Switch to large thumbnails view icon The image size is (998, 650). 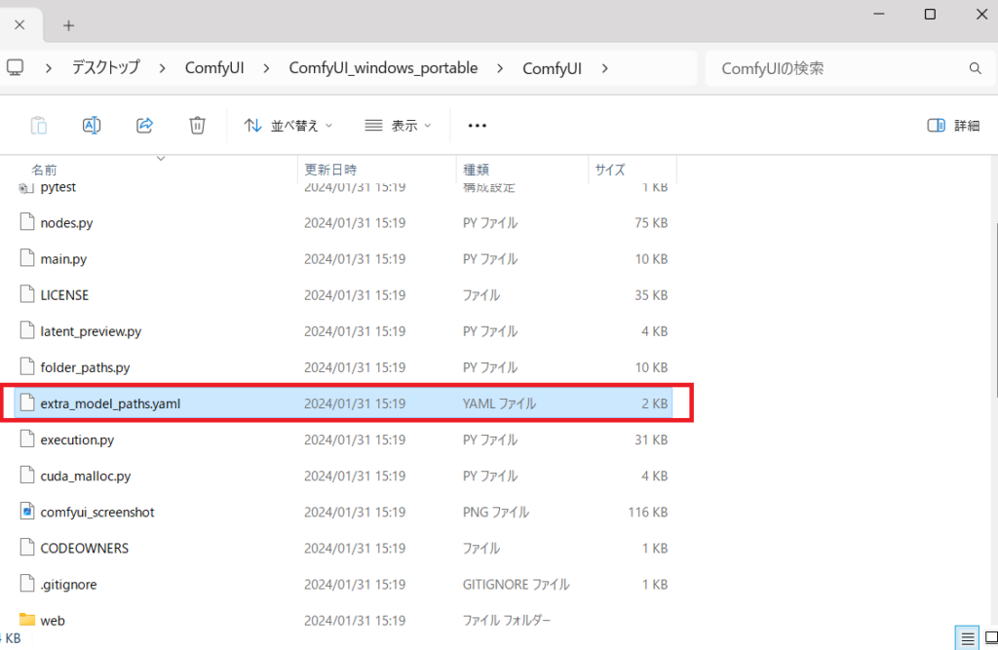click(x=989, y=637)
